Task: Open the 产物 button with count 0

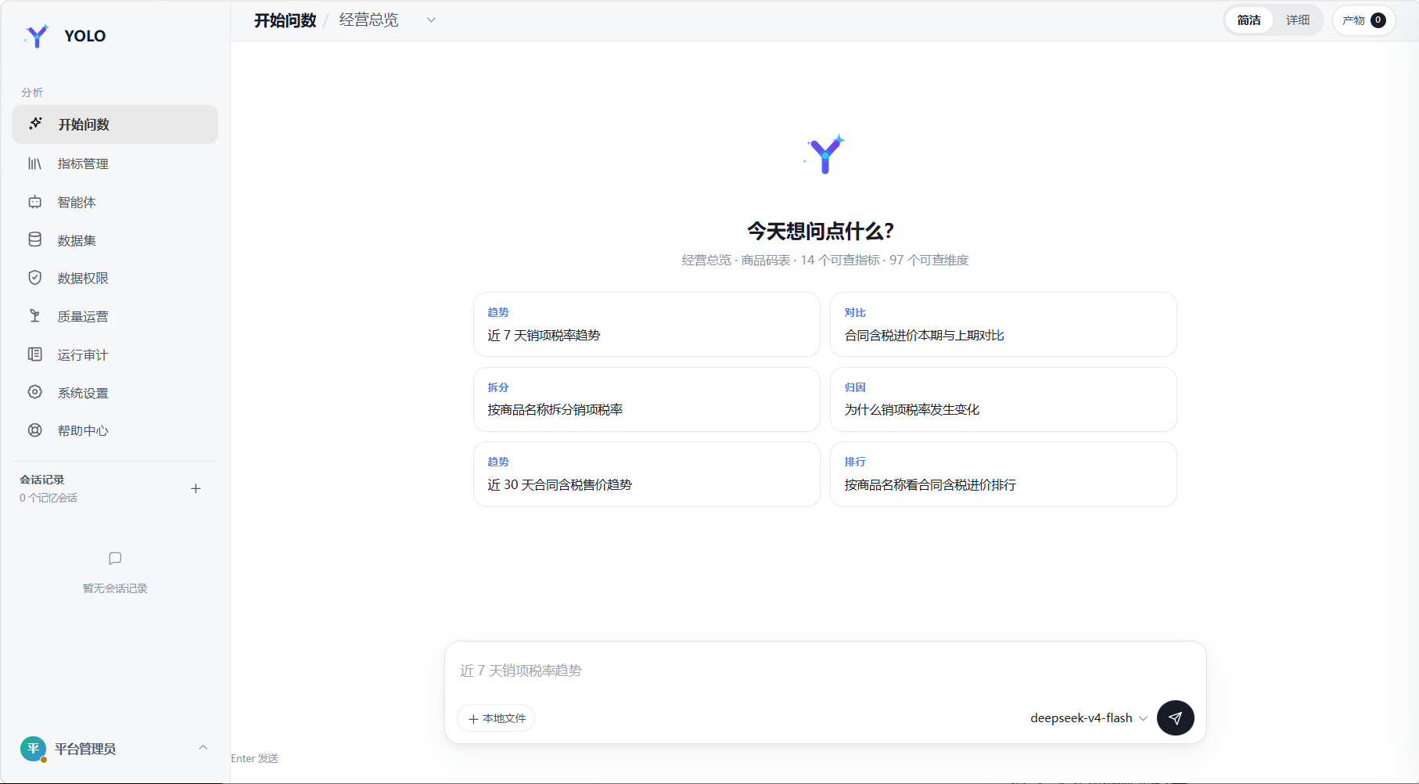Action: tap(1363, 20)
